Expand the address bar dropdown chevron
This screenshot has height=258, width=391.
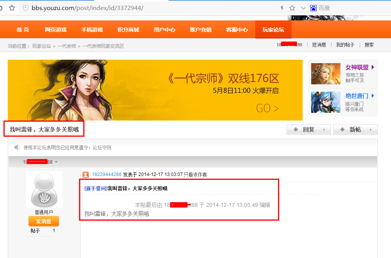(x=303, y=8)
